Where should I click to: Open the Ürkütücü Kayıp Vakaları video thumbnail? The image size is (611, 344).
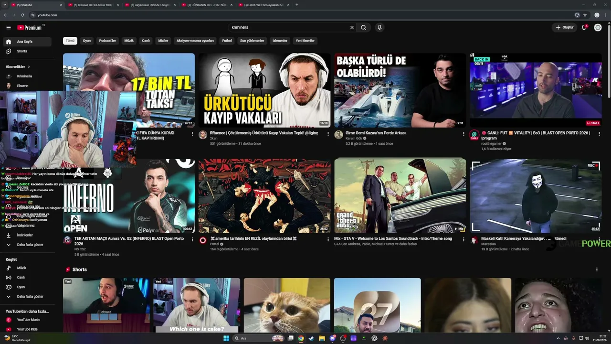264,90
